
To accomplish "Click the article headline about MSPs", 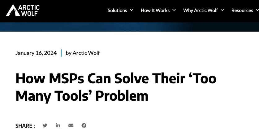I will pyautogui.click(x=116, y=87).
